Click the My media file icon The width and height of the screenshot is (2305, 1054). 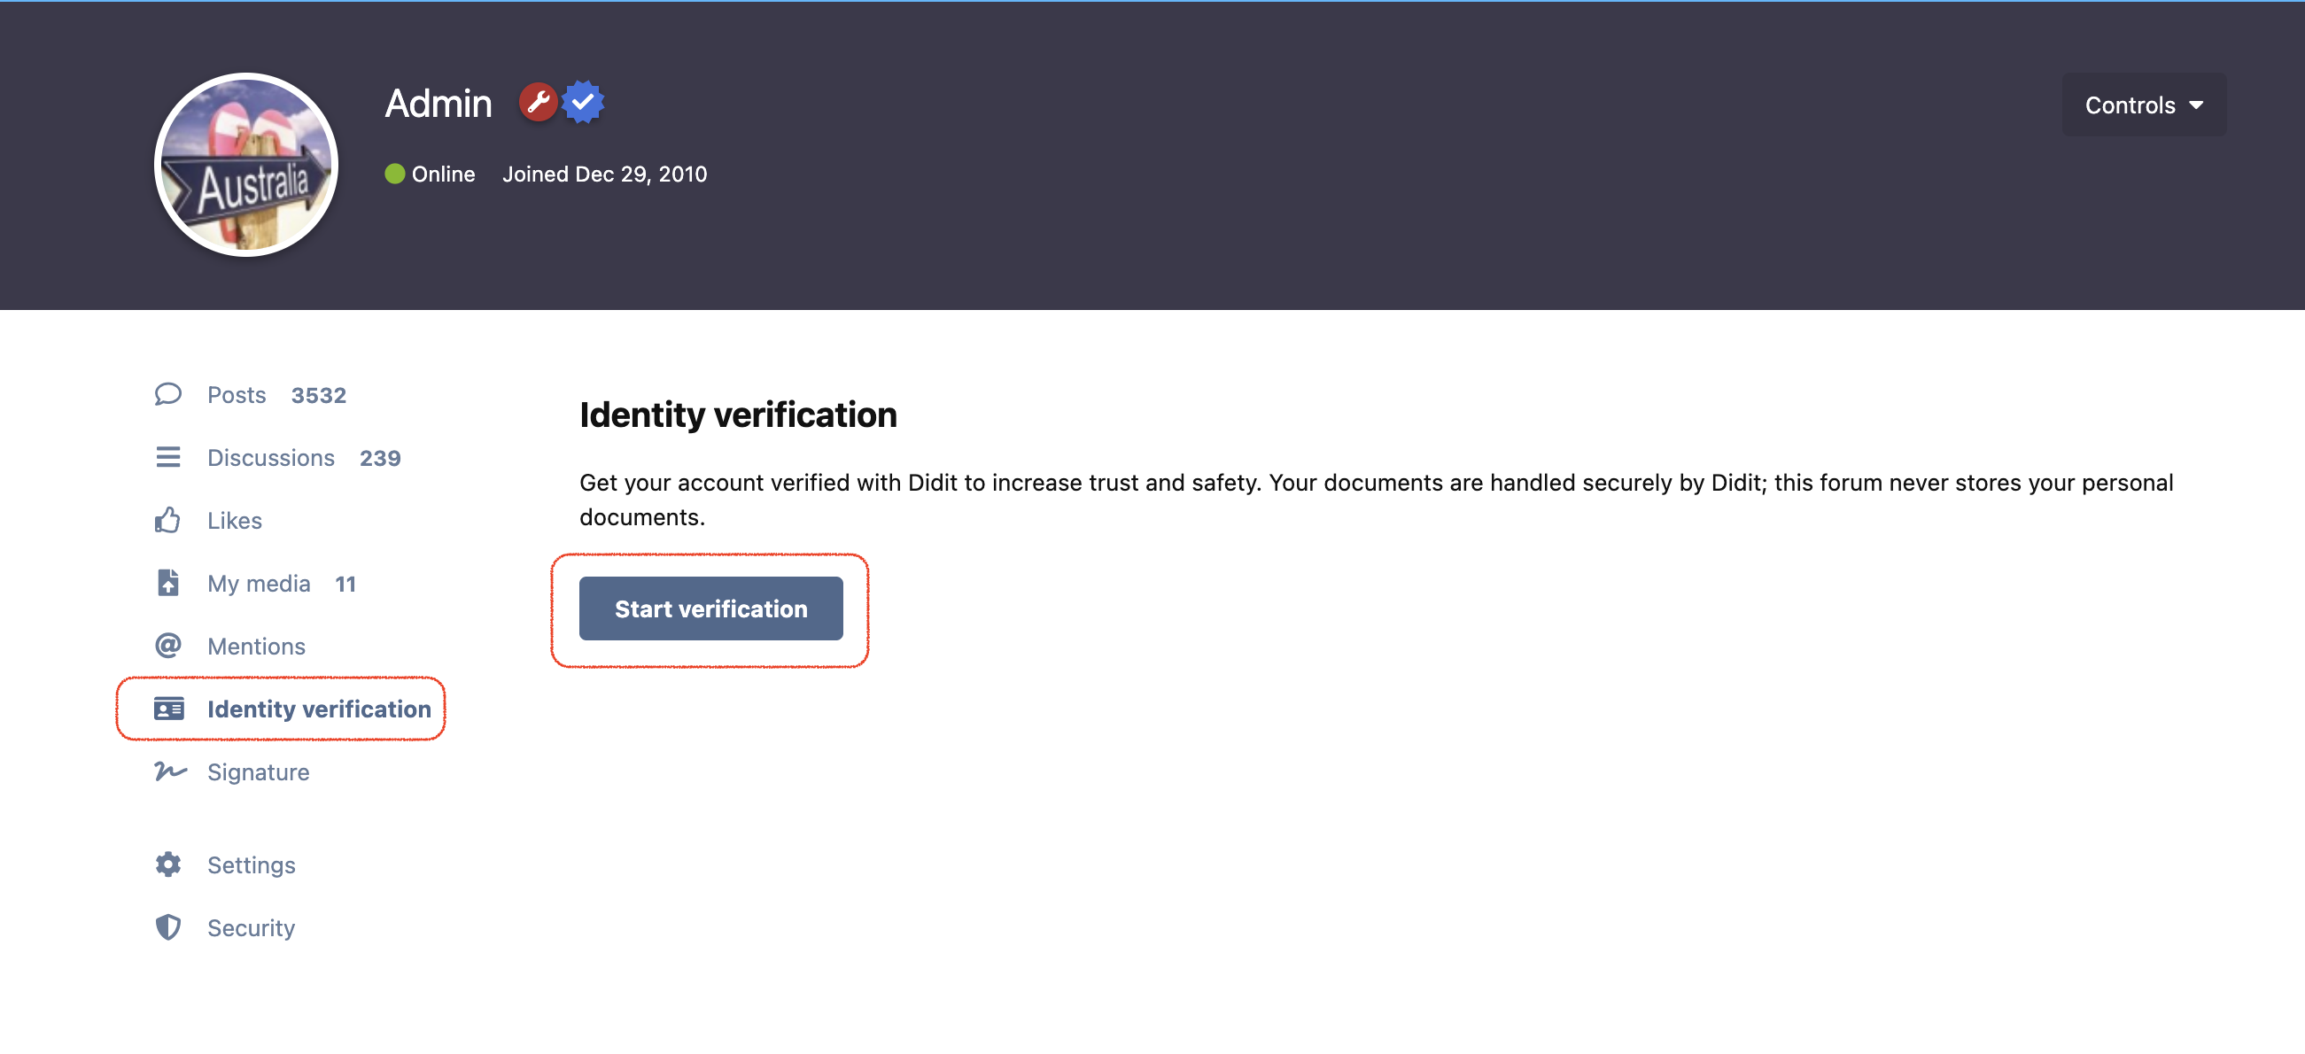(167, 584)
